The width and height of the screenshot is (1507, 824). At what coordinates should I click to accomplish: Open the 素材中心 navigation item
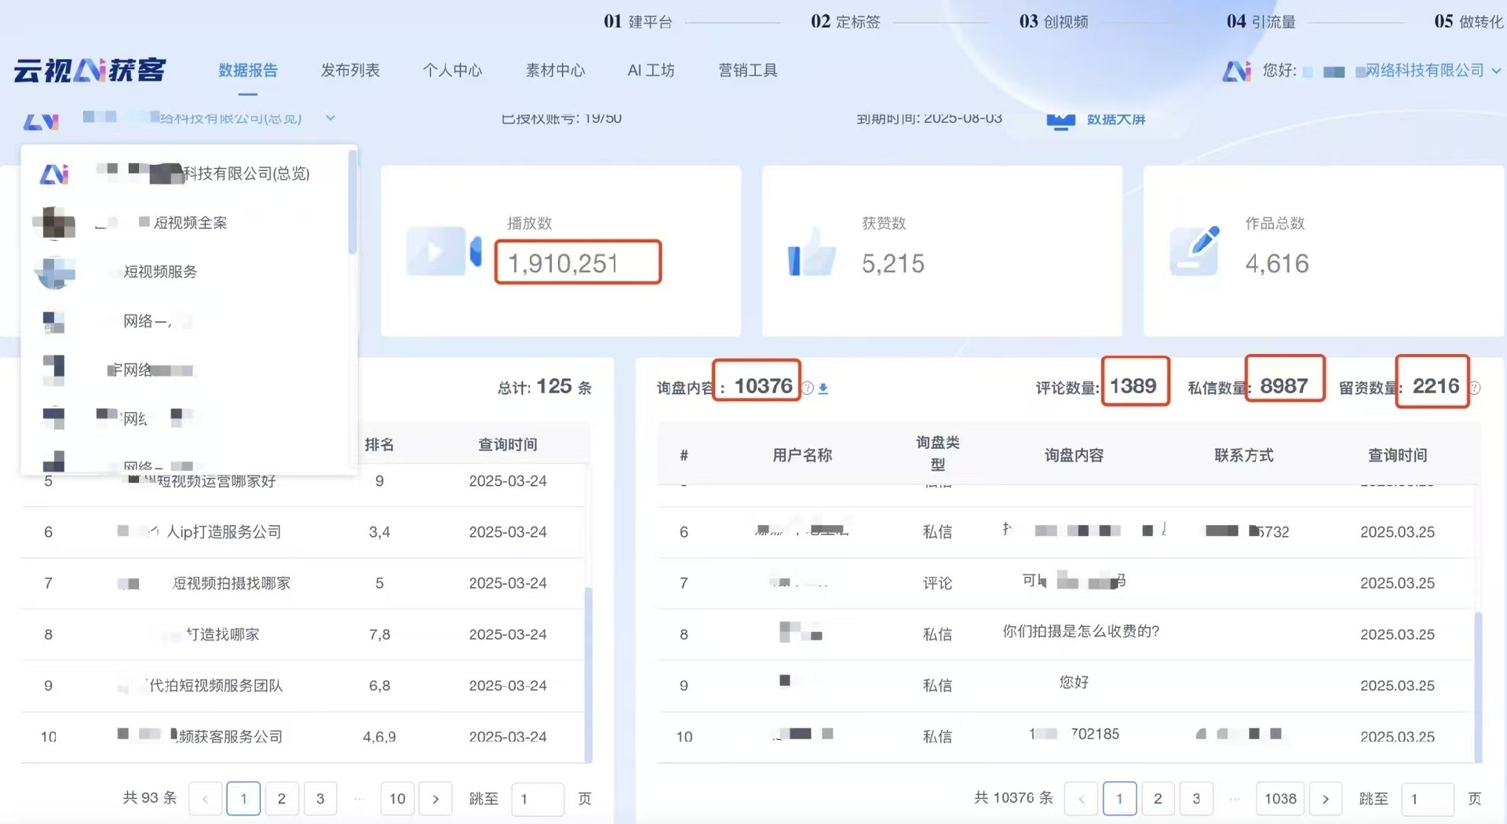(x=555, y=71)
